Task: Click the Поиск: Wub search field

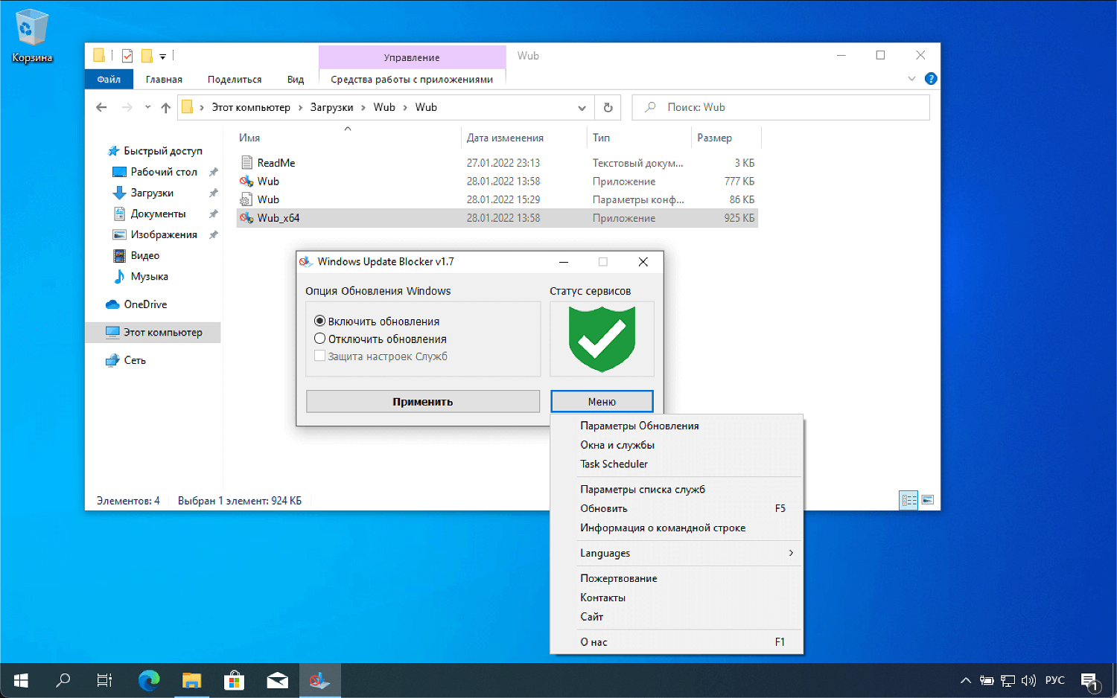Action: pos(780,107)
